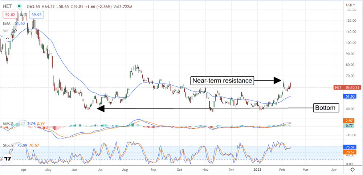Show the hidden Vol indicator
The width and height of the screenshot is (363, 175).
pyautogui.click(x=14, y=31)
